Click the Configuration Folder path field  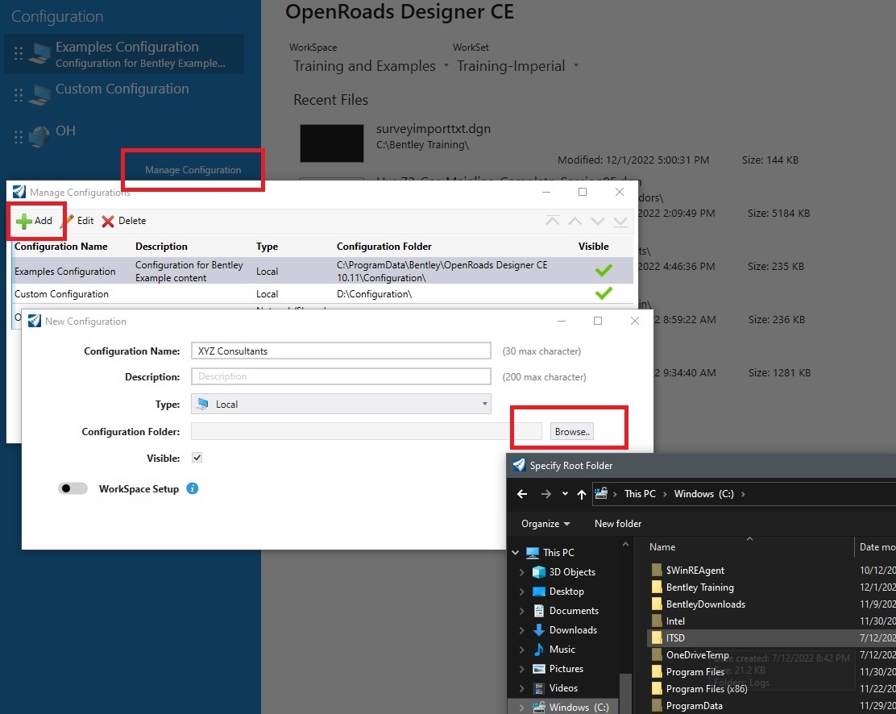[x=367, y=431]
